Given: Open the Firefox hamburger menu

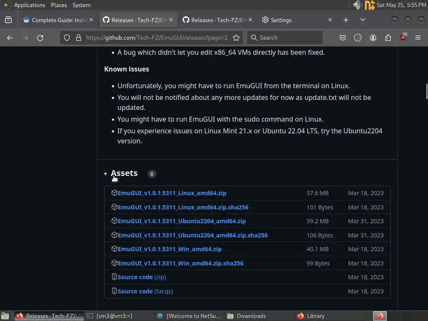Looking at the screenshot, I should 418,38.
